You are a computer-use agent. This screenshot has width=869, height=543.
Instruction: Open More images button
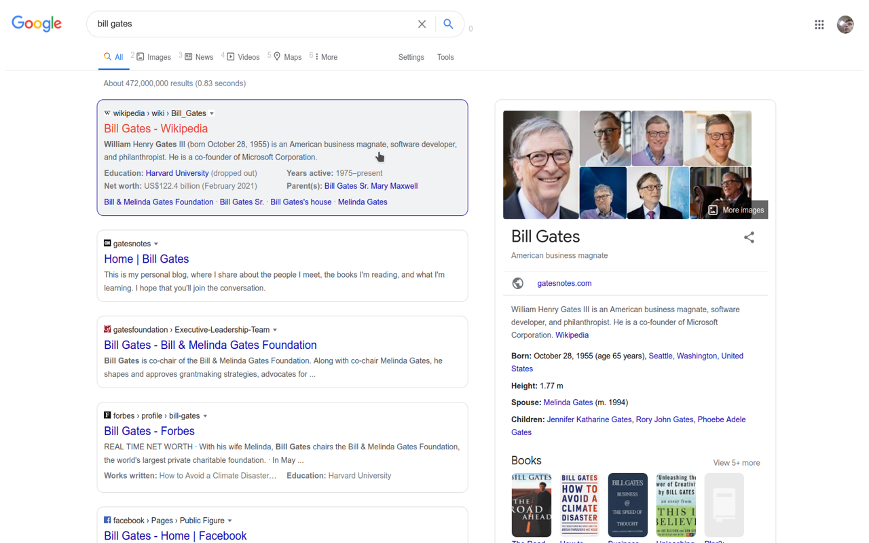(736, 210)
